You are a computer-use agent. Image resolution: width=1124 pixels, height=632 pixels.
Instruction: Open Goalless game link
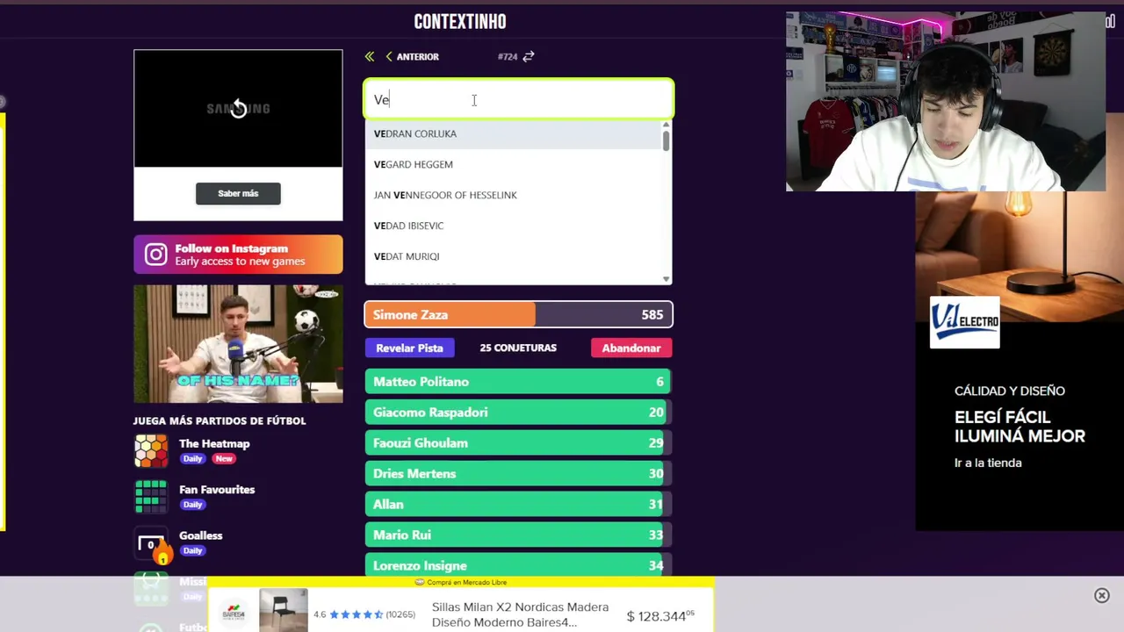[x=201, y=535]
